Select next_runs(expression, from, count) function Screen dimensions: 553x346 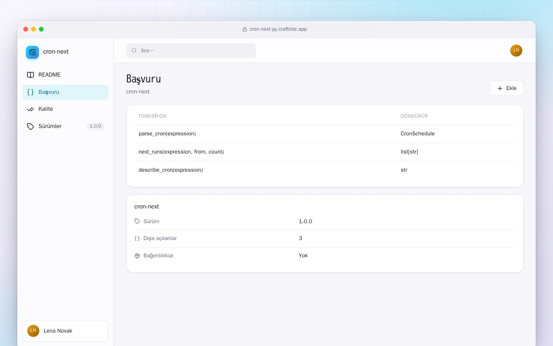pos(181,152)
